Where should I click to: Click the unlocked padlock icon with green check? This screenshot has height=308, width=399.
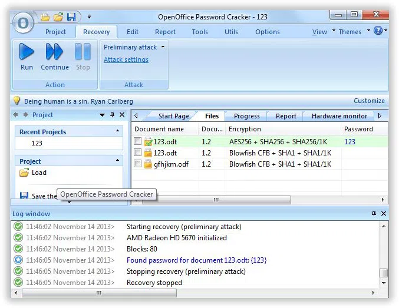(x=148, y=141)
